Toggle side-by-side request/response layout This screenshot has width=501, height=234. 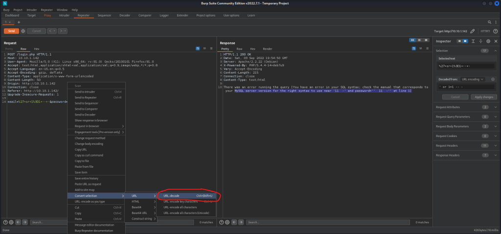coord(413,39)
